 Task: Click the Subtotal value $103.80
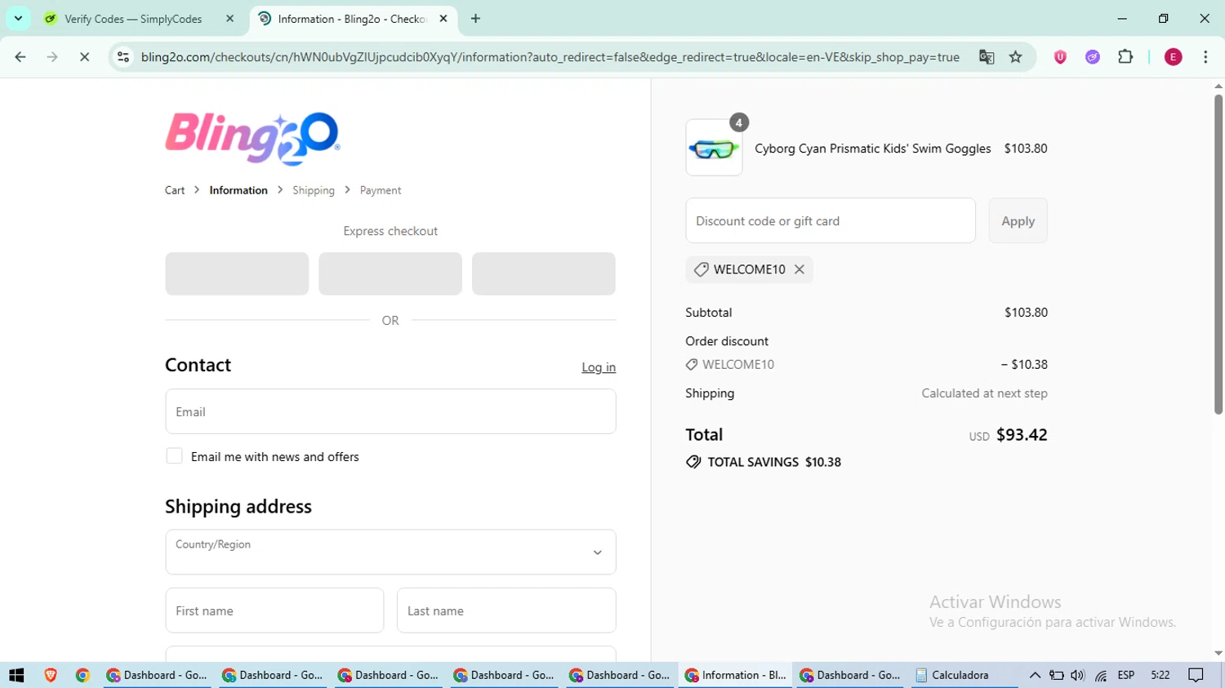(1026, 313)
